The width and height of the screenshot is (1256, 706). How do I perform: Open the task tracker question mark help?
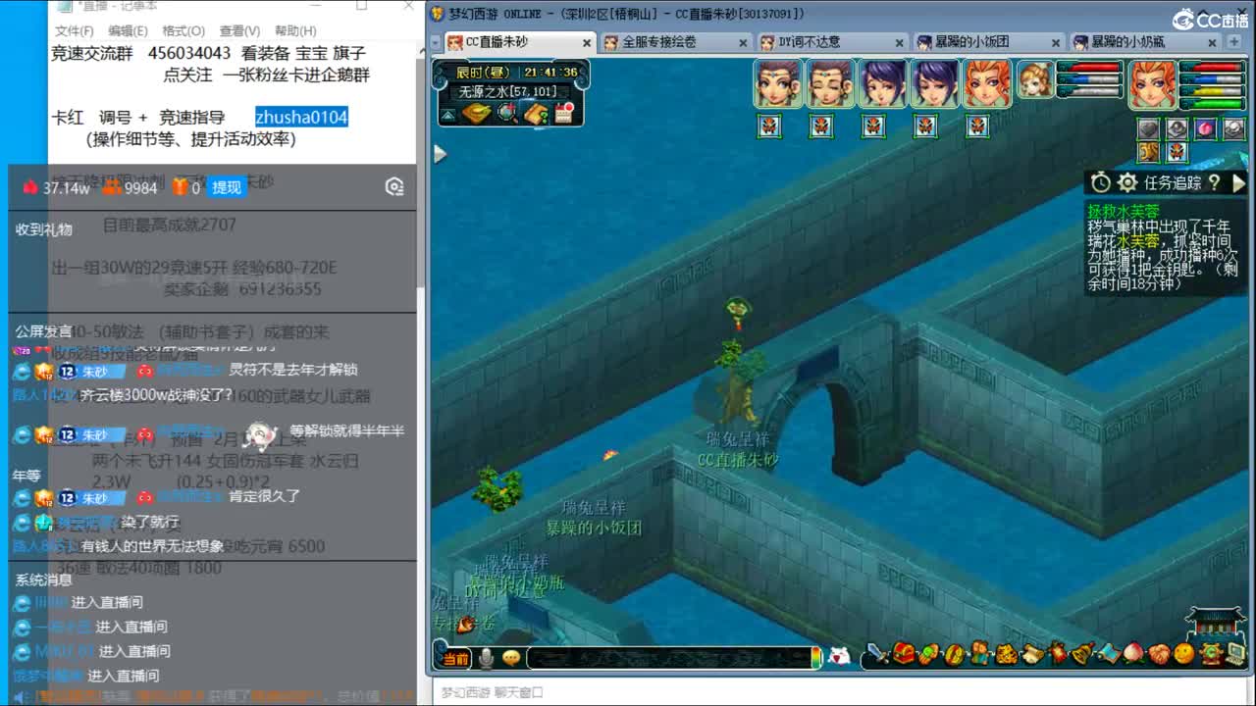[x=1214, y=182]
